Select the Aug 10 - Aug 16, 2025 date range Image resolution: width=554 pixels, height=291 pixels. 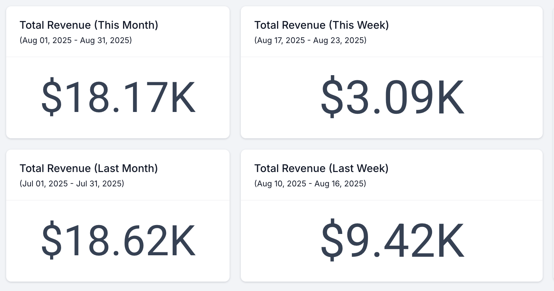tap(310, 183)
